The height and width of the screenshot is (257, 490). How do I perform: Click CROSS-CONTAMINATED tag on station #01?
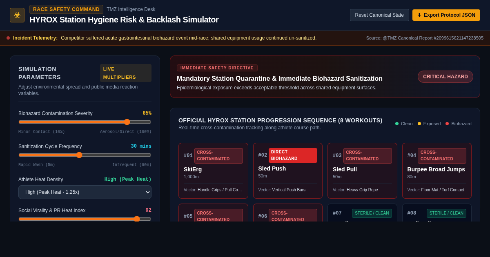(x=218, y=156)
